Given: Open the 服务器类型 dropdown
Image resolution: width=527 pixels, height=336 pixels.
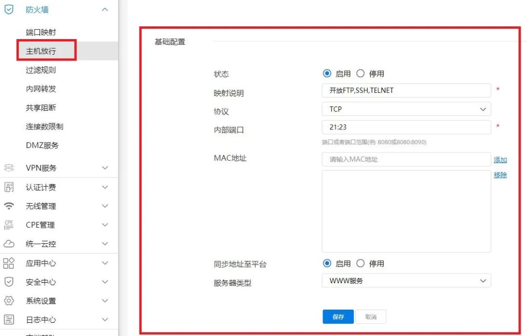Looking at the screenshot, I should click(406, 281).
